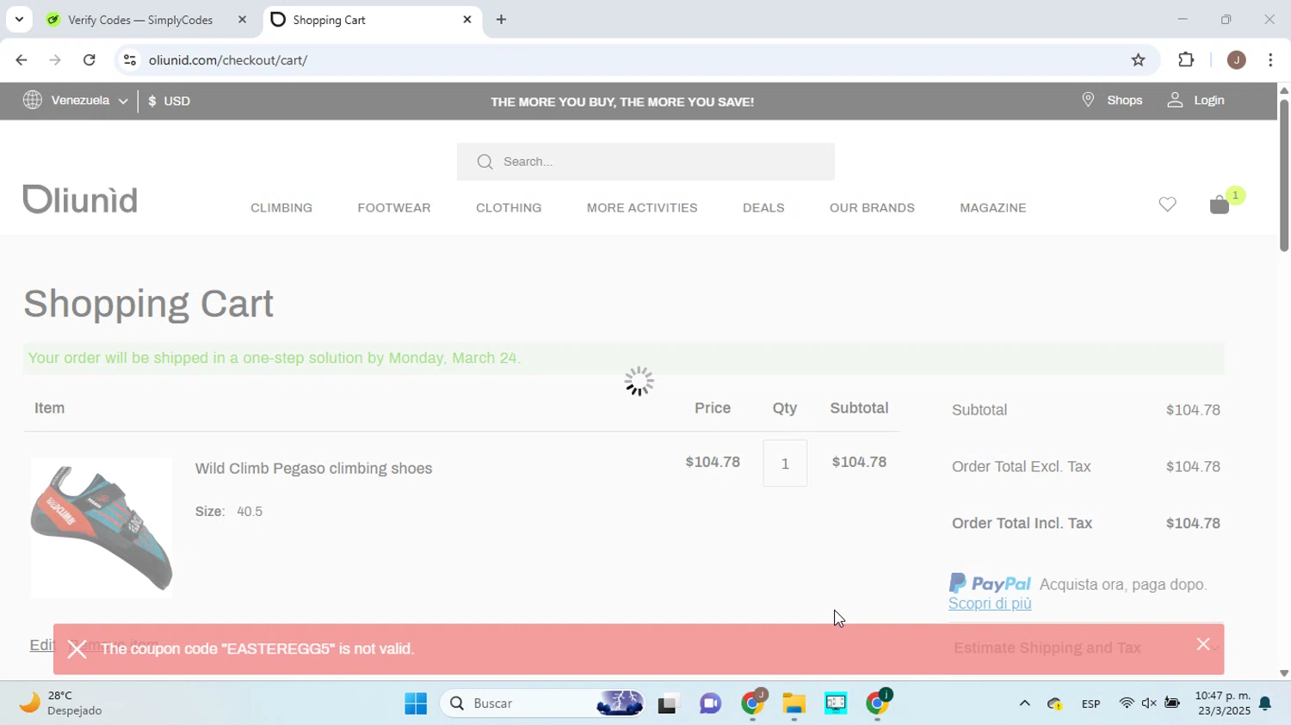Bookmark this page with the star
Screen dimensions: 1291x725
click(1138, 60)
